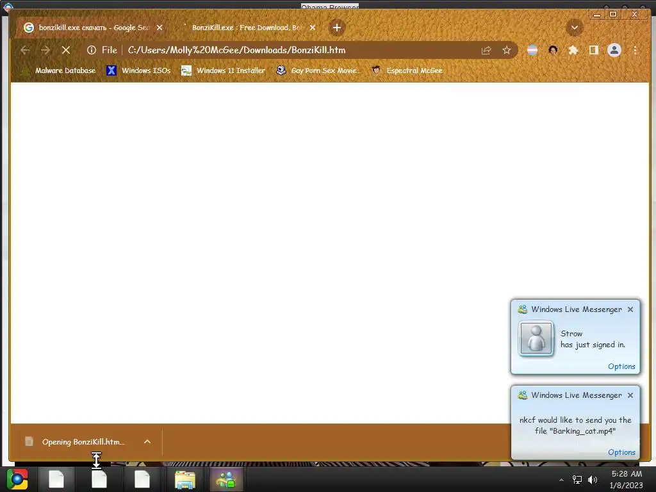
Task: Click the Start button on the taskbar
Action: [17, 479]
